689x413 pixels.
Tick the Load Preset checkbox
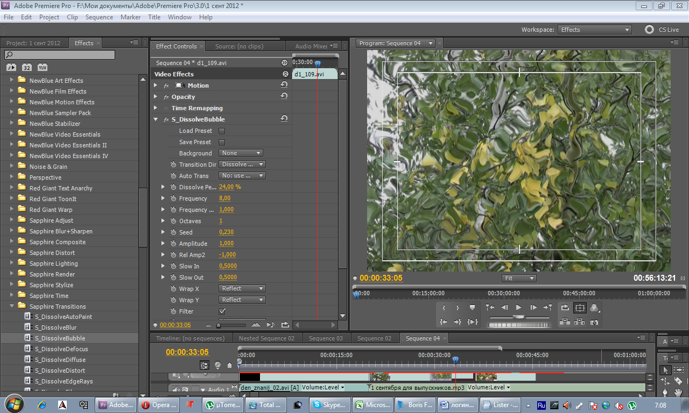[x=222, y=131]
